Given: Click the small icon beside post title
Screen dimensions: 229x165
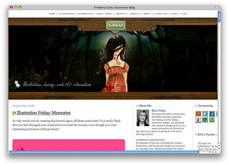Looking at the screenshot, I should [14, 113].
